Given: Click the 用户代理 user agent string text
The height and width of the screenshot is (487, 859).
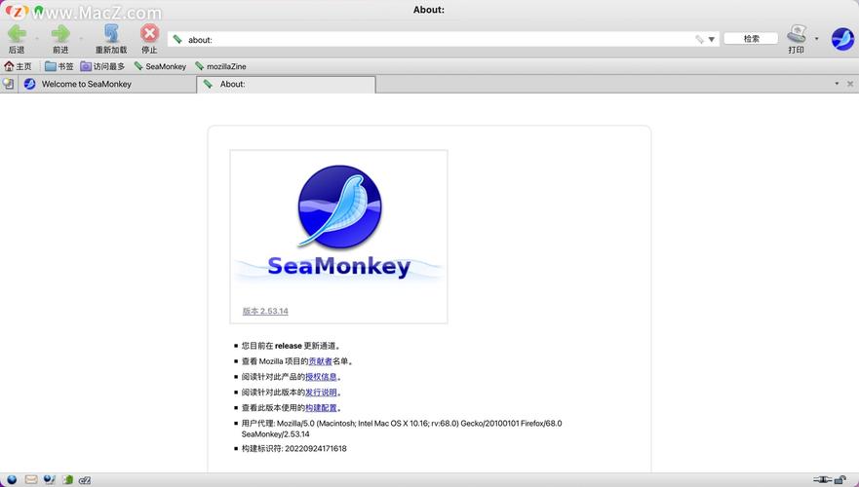Looking at the screenshot, I should point(402,429).
